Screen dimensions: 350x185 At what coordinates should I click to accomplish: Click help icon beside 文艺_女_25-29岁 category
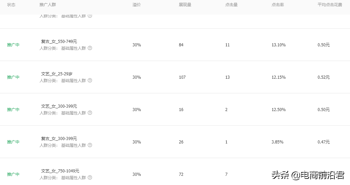[90, 80]
